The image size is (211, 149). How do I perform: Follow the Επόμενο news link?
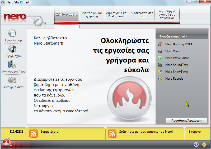pyautogui.click(x=194, y=132)
